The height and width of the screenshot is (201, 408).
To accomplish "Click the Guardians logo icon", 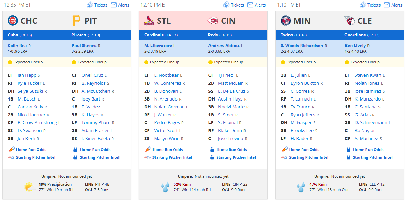I will [x=350, y=21].
